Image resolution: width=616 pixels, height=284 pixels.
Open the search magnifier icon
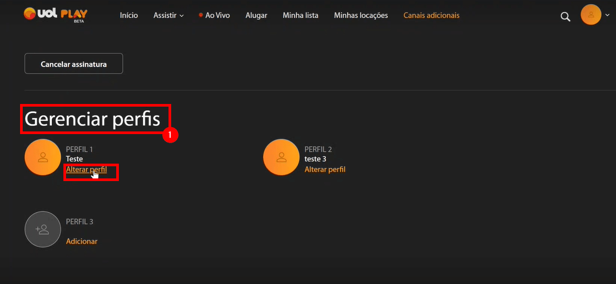(565, 16)
